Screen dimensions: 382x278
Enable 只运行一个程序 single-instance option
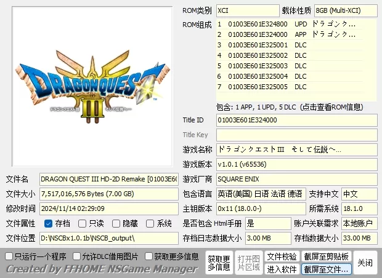click(x=9, y=256)
